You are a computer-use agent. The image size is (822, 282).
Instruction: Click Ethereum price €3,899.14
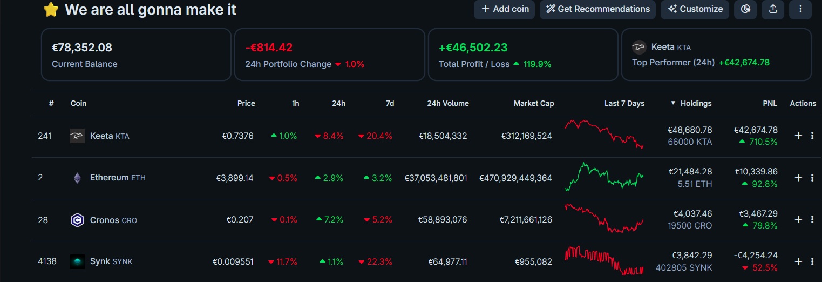(235, 178)
